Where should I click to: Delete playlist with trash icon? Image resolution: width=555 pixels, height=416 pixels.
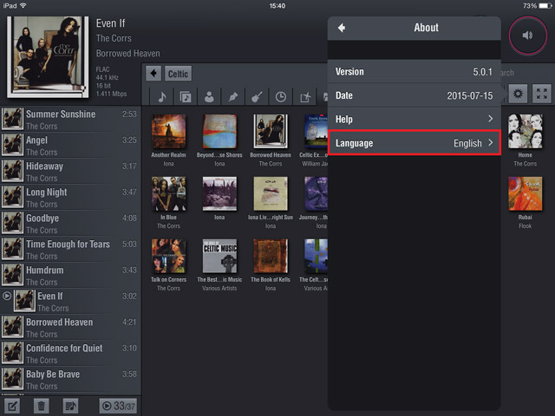tap(41, 405)
